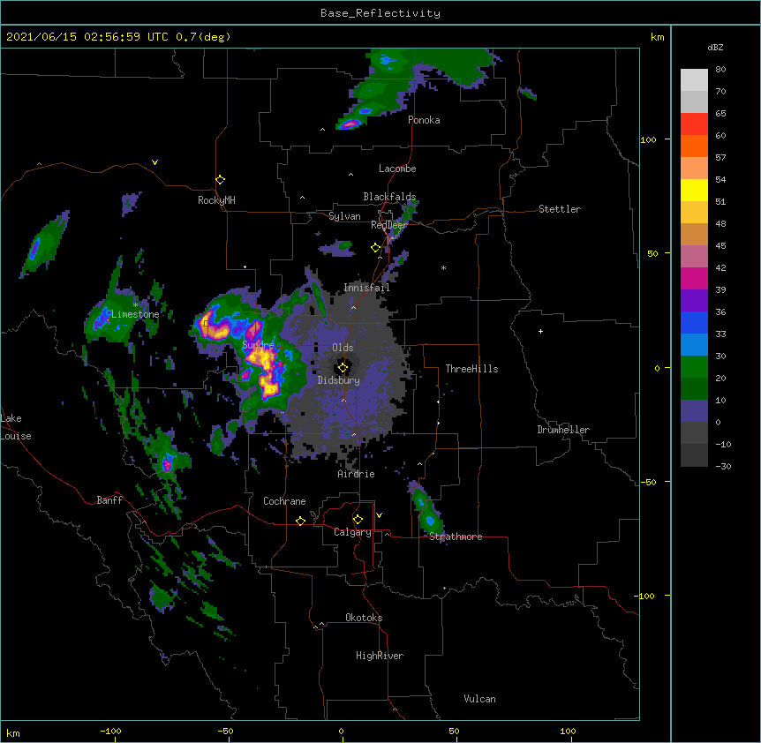Click the Olds town label
Screen dimensions: 761x743
click(x=343, y=348)
